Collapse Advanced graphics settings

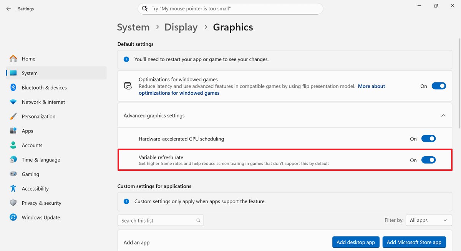click(x=443, y=115)
